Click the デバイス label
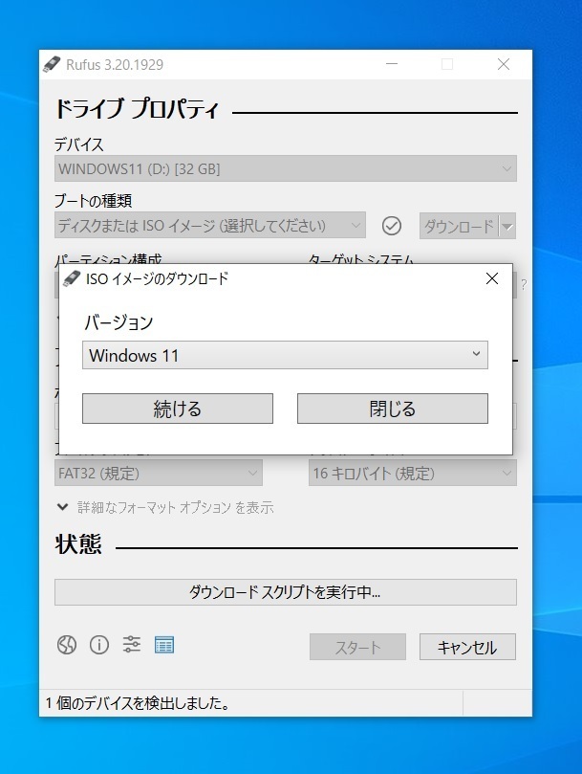The height and width of the screenshot is (774, 582). pos(79,144)
